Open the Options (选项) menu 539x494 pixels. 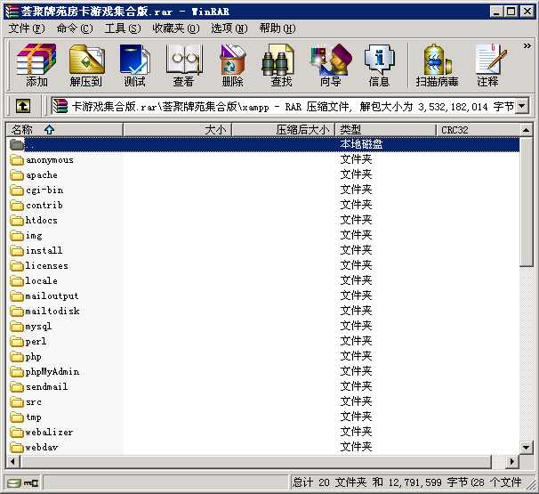click(x=229, y=28)
